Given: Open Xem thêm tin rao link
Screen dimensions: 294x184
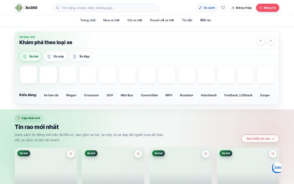Looking at the screenshot, I should (260, 139).
